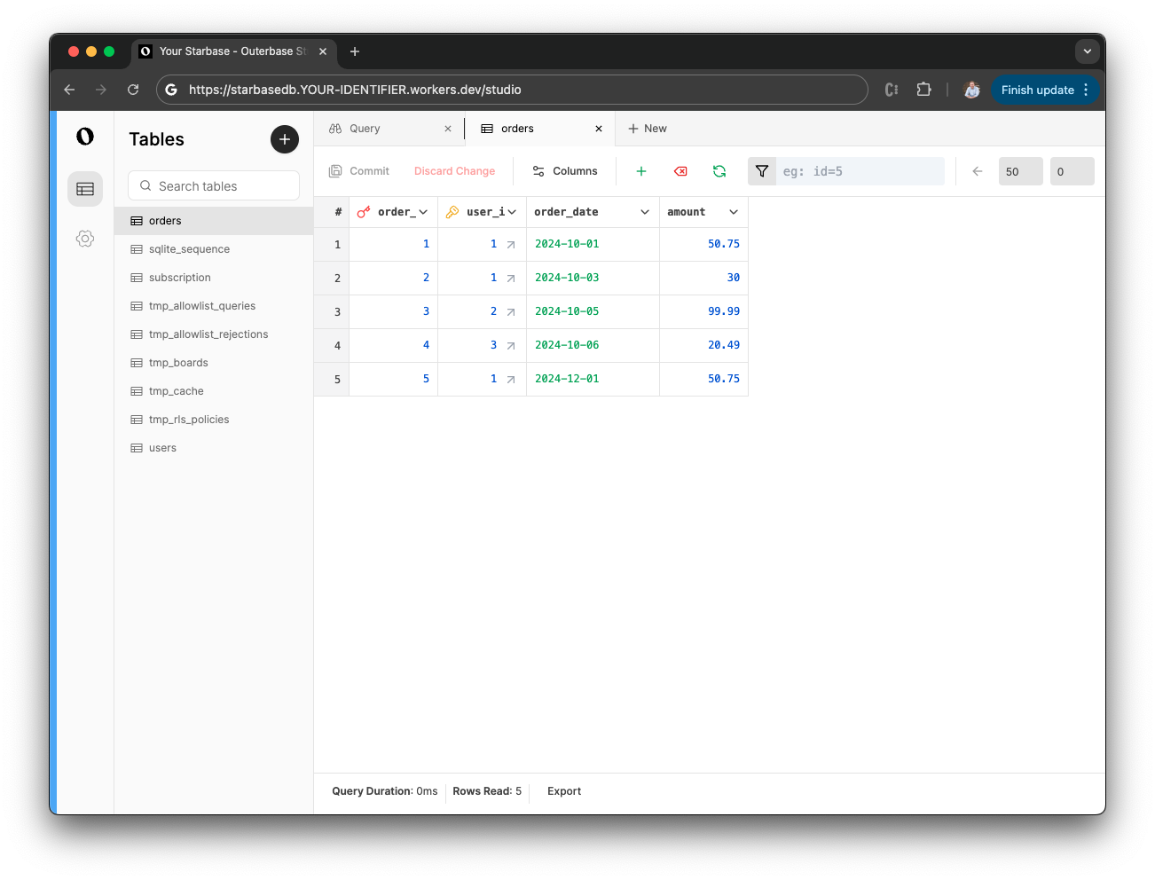Follow foreign key arrow in row 5
The width and height of the screenshot is (1155, 880).
tap(511, 380)
